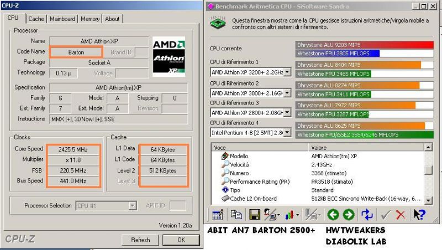Screen dimensions: 442x250
Task: Switch to the About tab
Action: click(x=112, y=19)
